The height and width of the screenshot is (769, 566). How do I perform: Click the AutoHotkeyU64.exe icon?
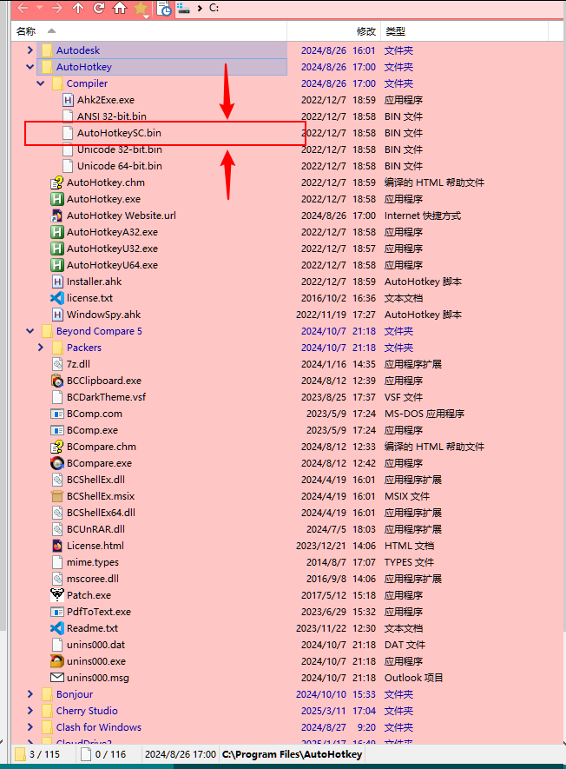[x=57, y=265]
